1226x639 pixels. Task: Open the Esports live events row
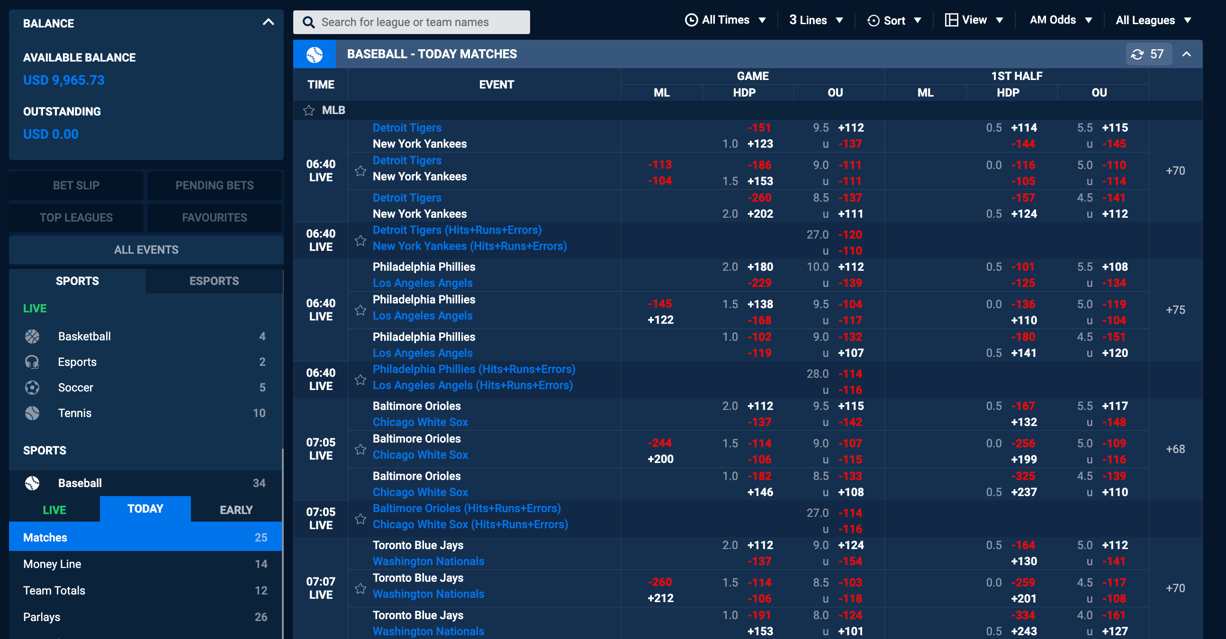145,362
